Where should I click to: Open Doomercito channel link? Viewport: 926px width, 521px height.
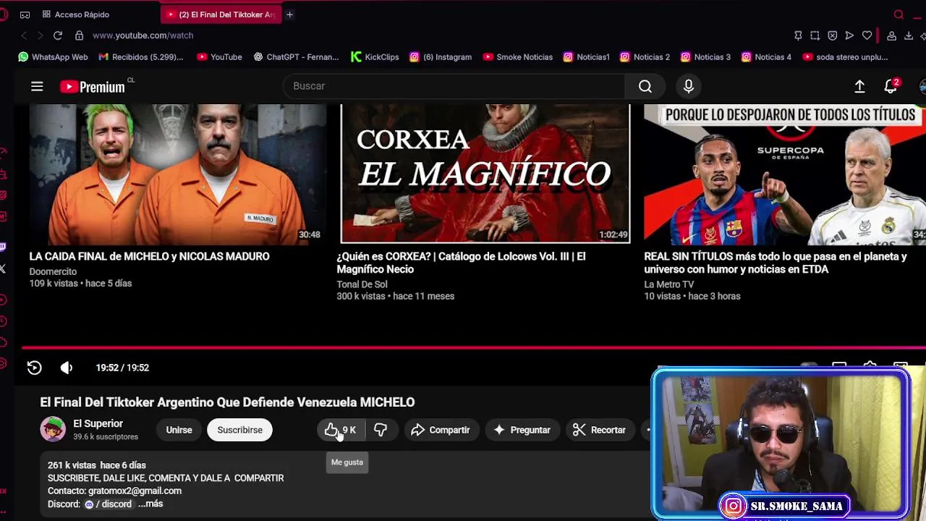53,271
